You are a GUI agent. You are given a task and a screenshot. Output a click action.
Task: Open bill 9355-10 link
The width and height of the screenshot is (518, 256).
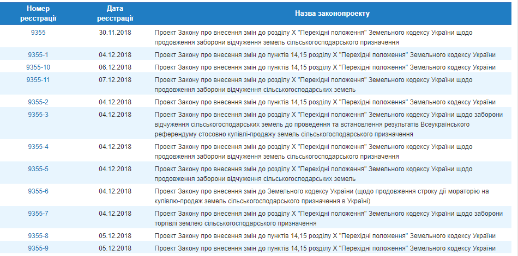click(38, 67)
